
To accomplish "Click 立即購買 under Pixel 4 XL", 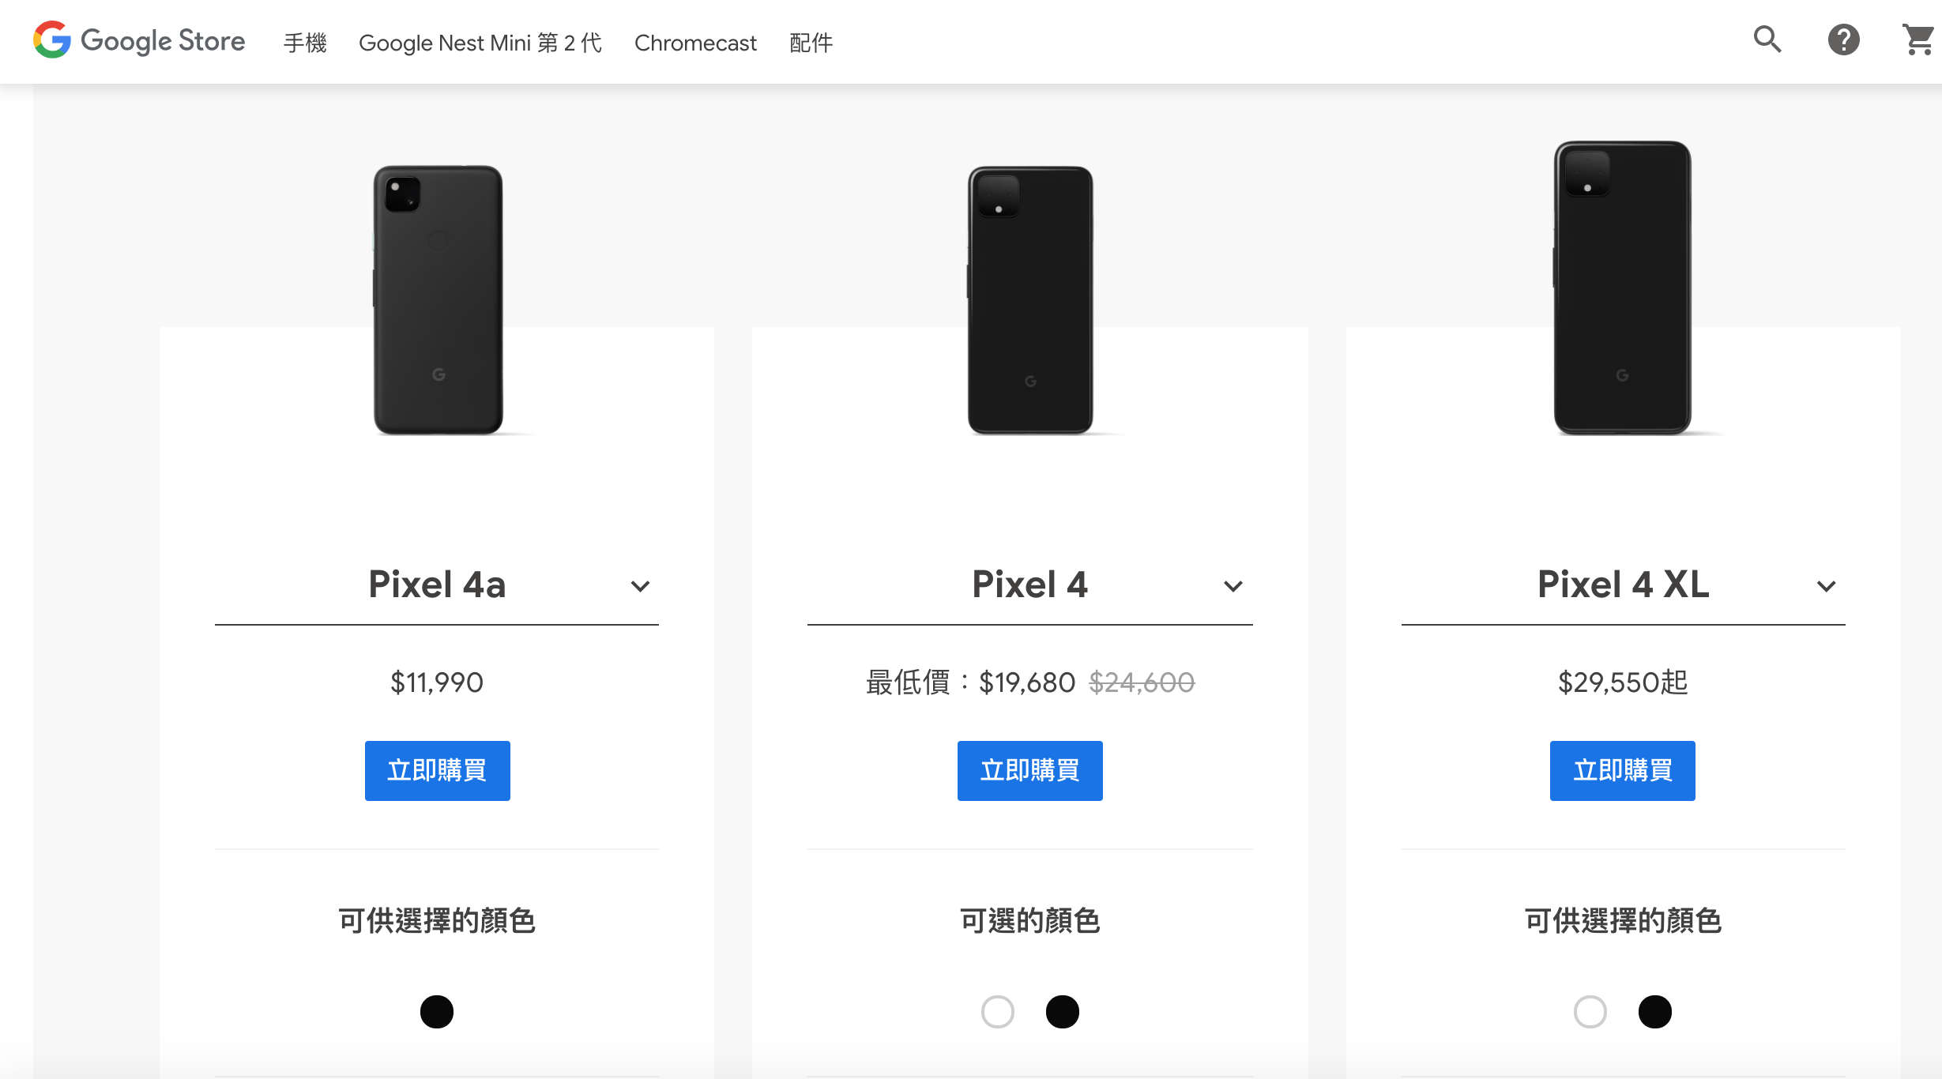I will [x=1622, y=770].
